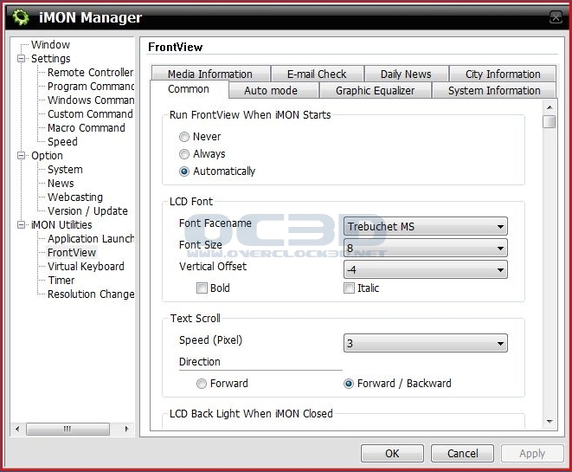572x472 pixels.
Task: Click the Apply button
Action: 532,454
